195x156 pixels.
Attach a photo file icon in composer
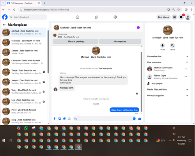[60, 119]
